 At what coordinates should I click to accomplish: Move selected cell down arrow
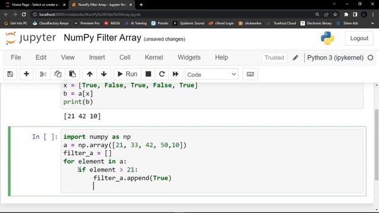pos(104,74)
